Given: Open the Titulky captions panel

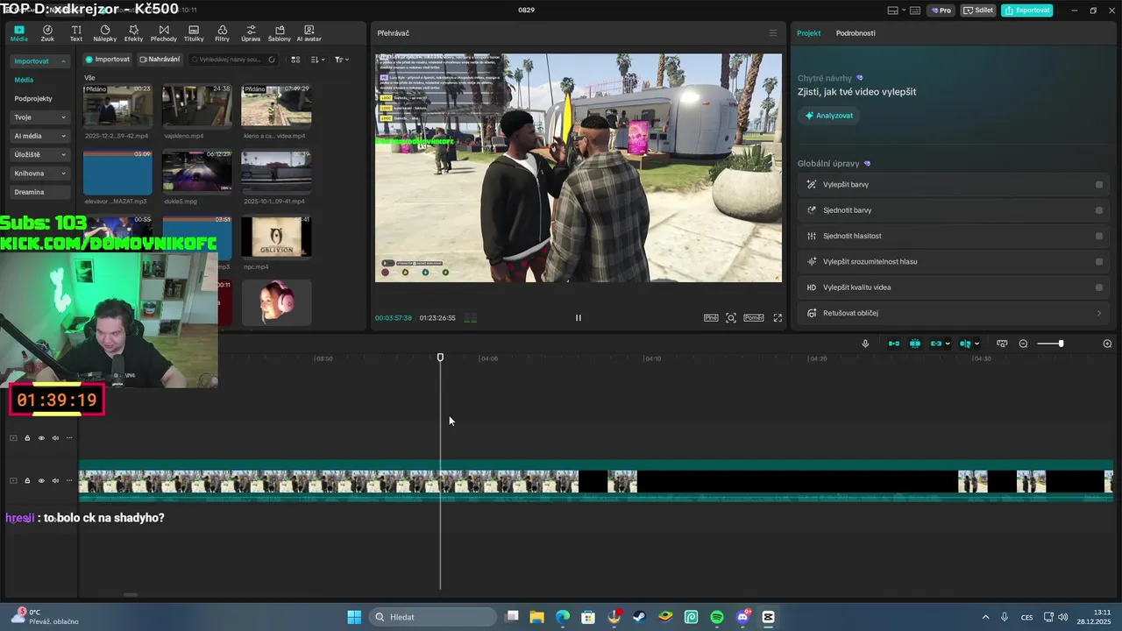Looking at the screenshot, I should (x=194, y=33).
